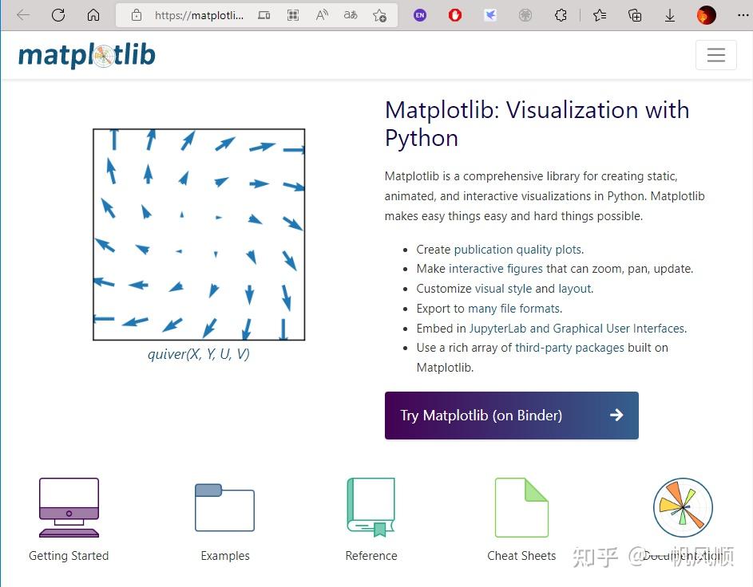
Task: Click the matplotlib logo in the header
Action: click(86, 55)
